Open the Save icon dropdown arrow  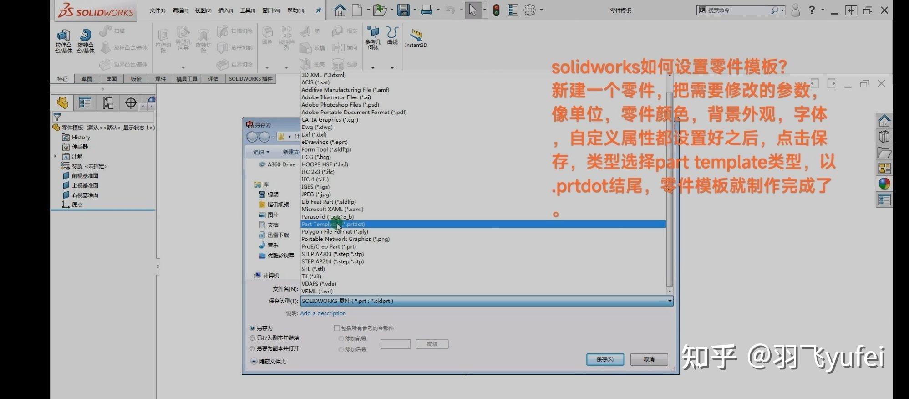tap(414, 10)
